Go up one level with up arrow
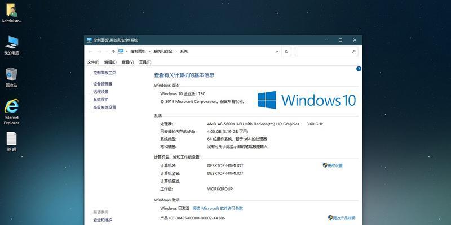This screenshot has width=451, height=225. [x=113, y=51]
